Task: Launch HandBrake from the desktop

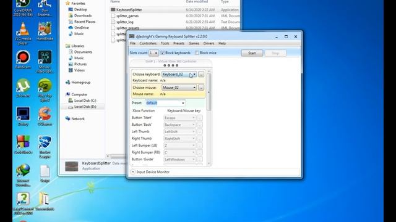Action: 45,31
